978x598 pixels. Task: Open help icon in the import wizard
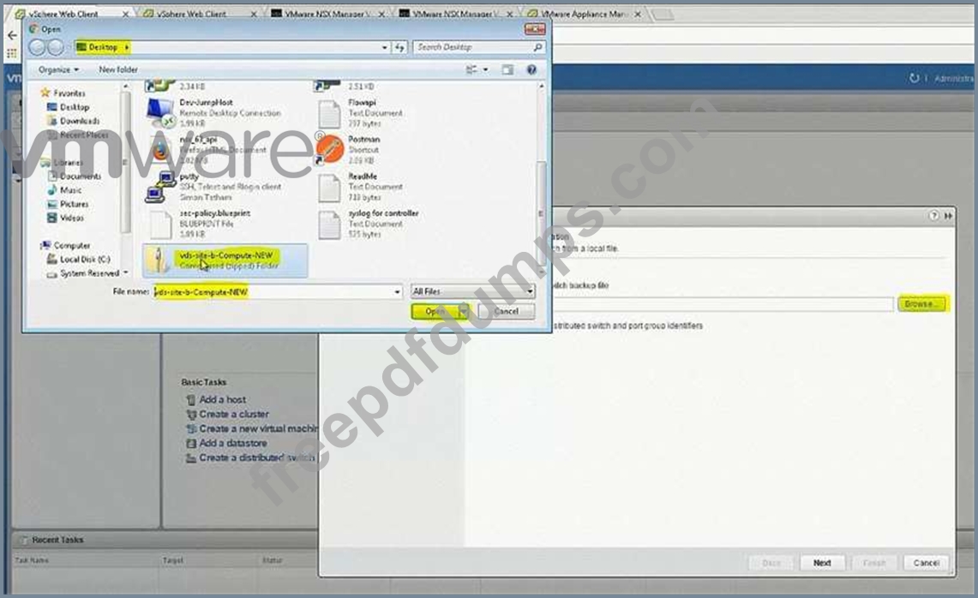[x=933, y=215]
